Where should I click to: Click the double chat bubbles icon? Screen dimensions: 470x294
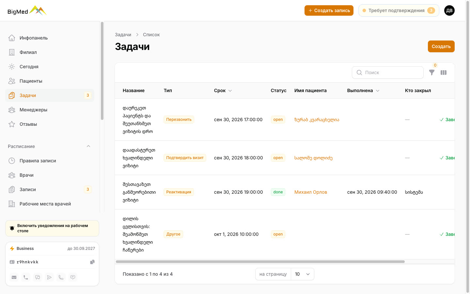[x=38, y=277]
